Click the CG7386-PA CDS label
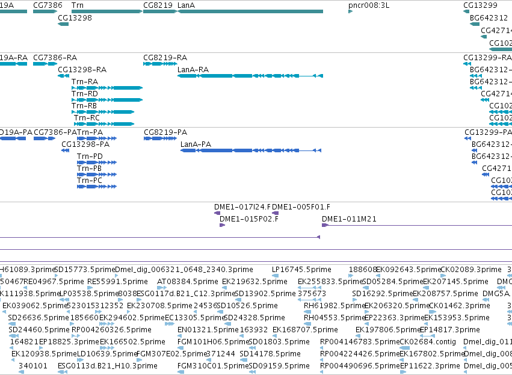 point(55,132)
